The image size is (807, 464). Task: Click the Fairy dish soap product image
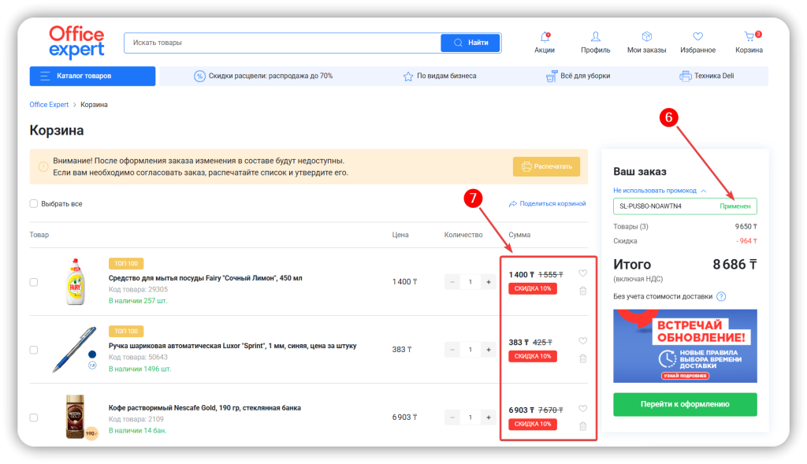pos(75,282)
